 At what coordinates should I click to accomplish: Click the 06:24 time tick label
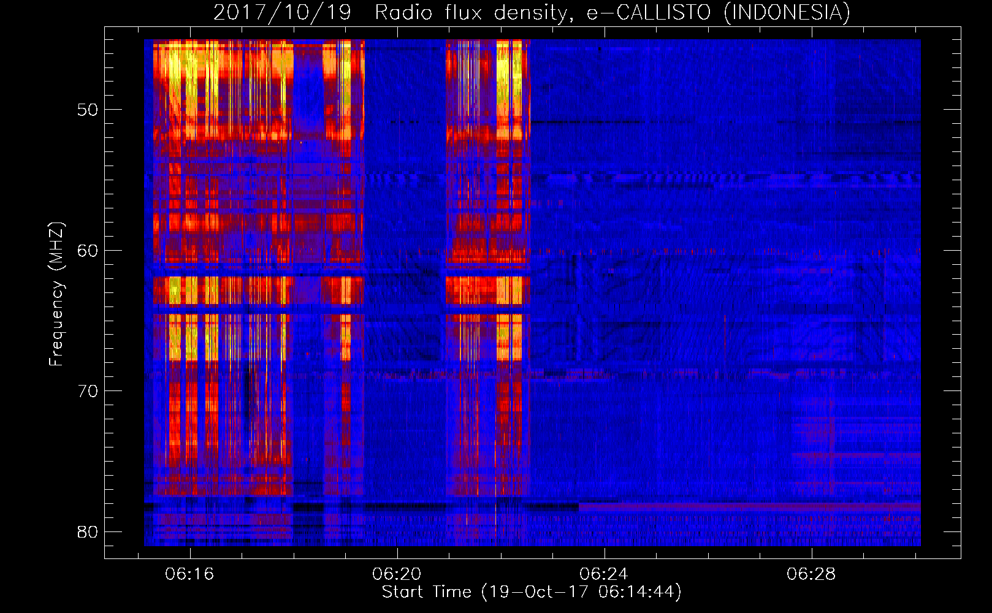click(604, 574)
